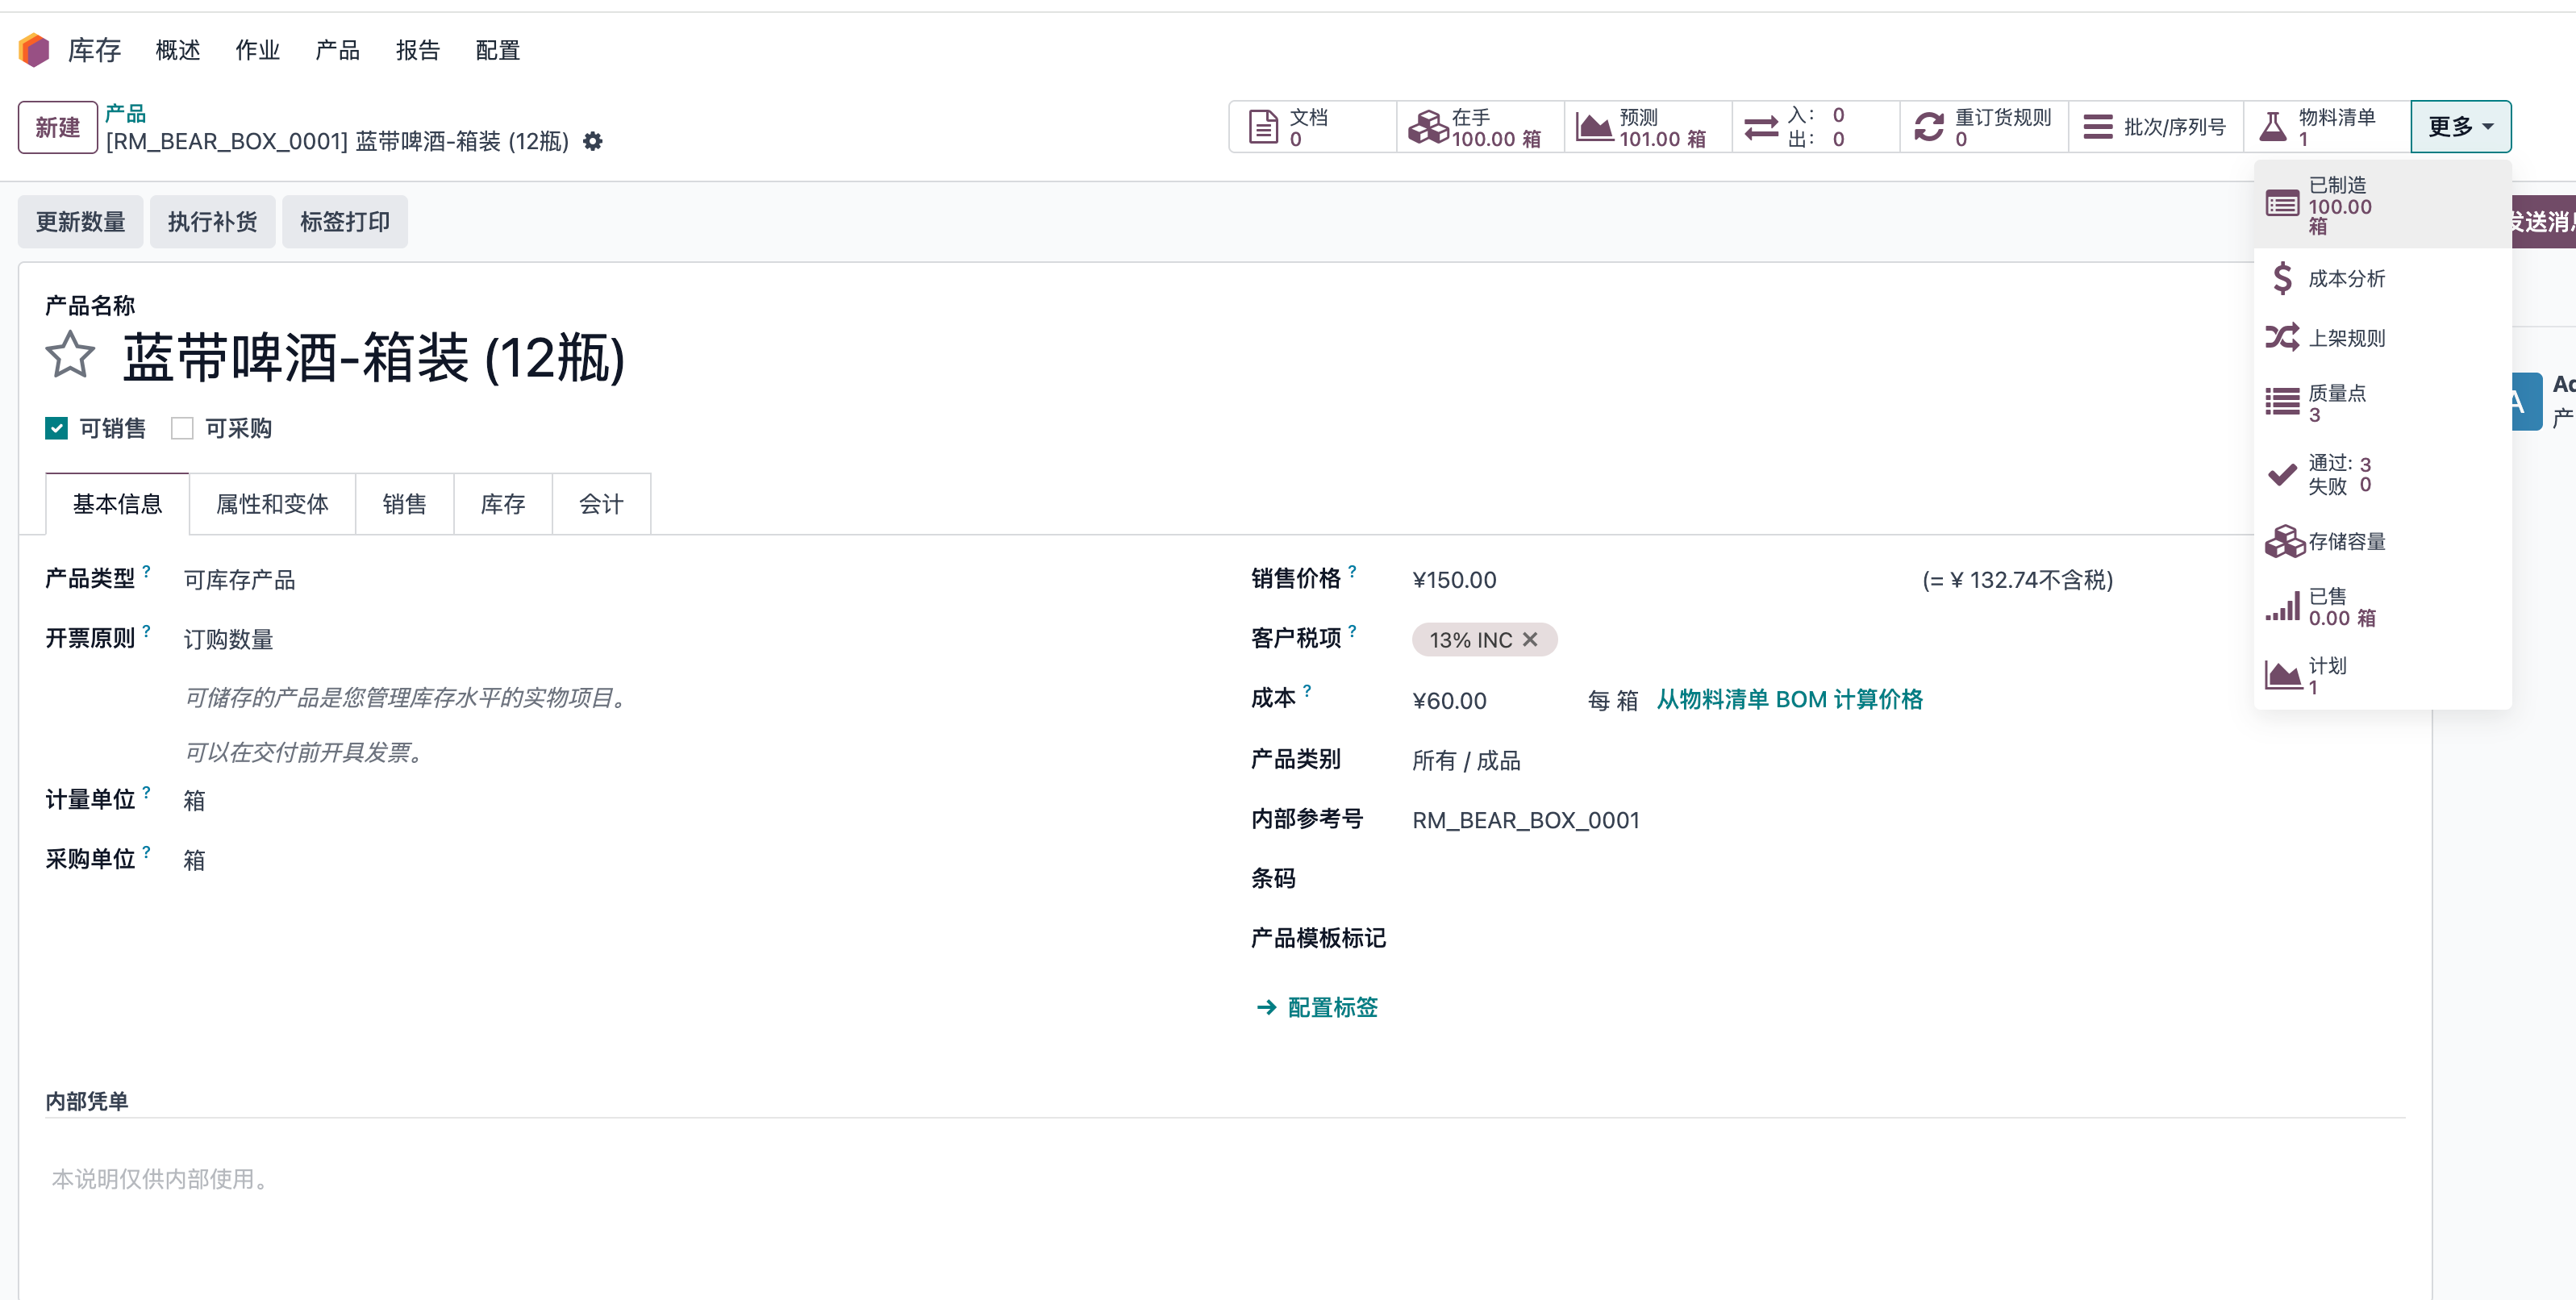
Task: Open the gear settings icon beside product title
Action: (593, 142)
